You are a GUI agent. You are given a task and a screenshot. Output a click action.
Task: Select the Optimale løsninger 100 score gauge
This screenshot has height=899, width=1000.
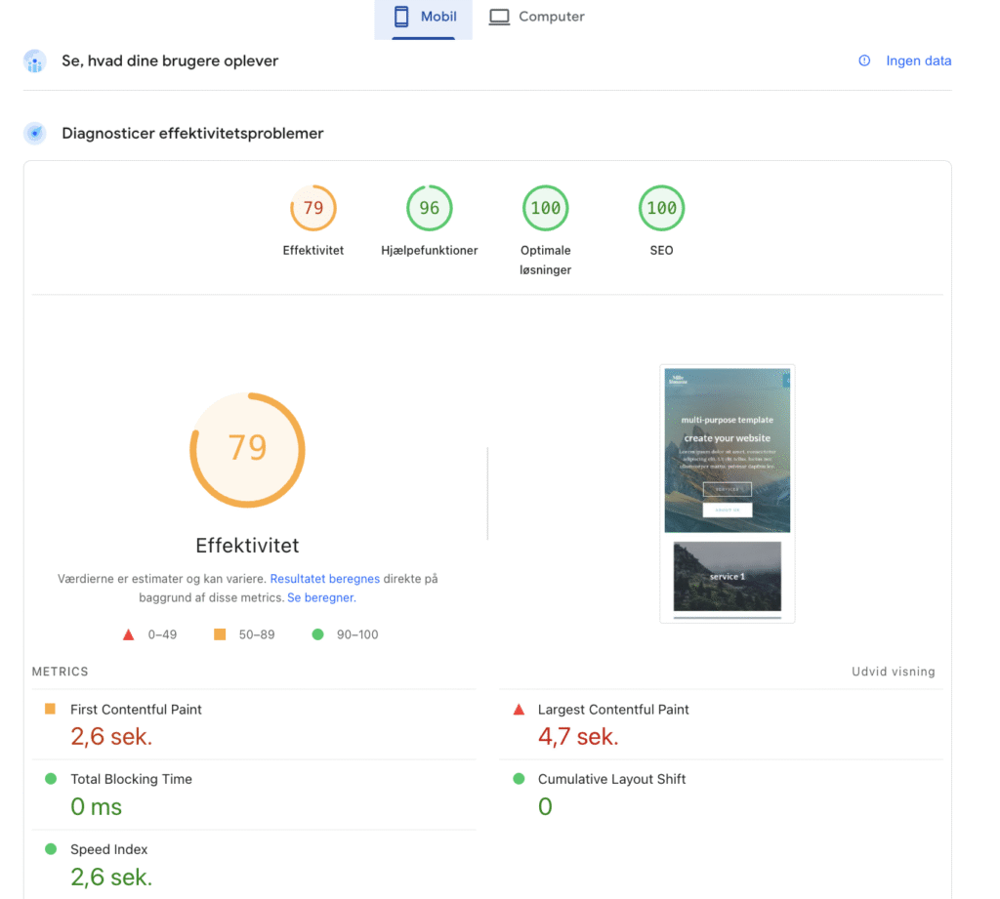[545, 208]
